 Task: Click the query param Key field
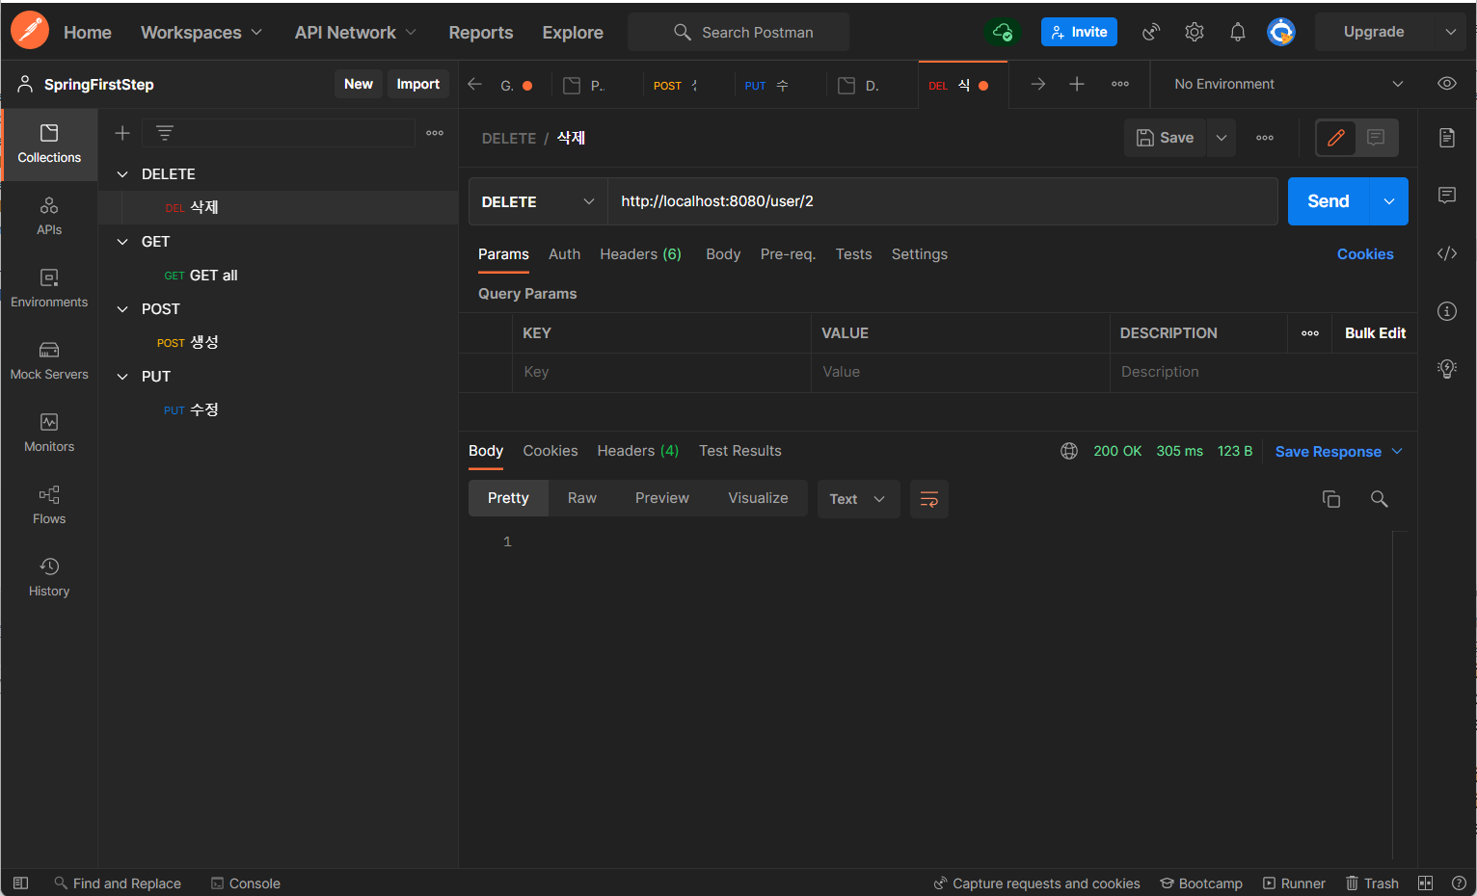coord(661,372)
